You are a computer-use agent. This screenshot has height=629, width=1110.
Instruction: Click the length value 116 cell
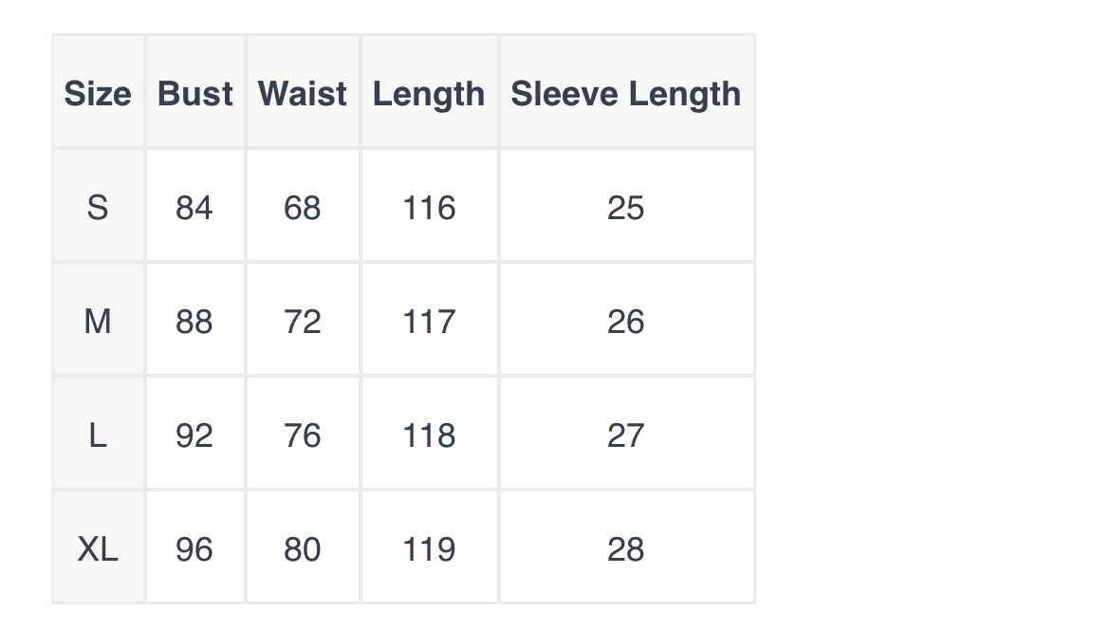(429, 207)
